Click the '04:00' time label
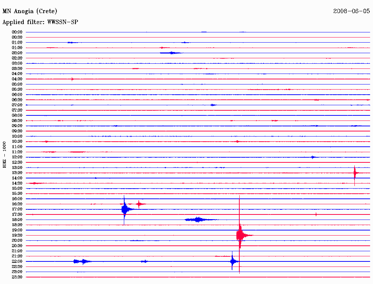373x284 pixels. (x=17, y=74)
